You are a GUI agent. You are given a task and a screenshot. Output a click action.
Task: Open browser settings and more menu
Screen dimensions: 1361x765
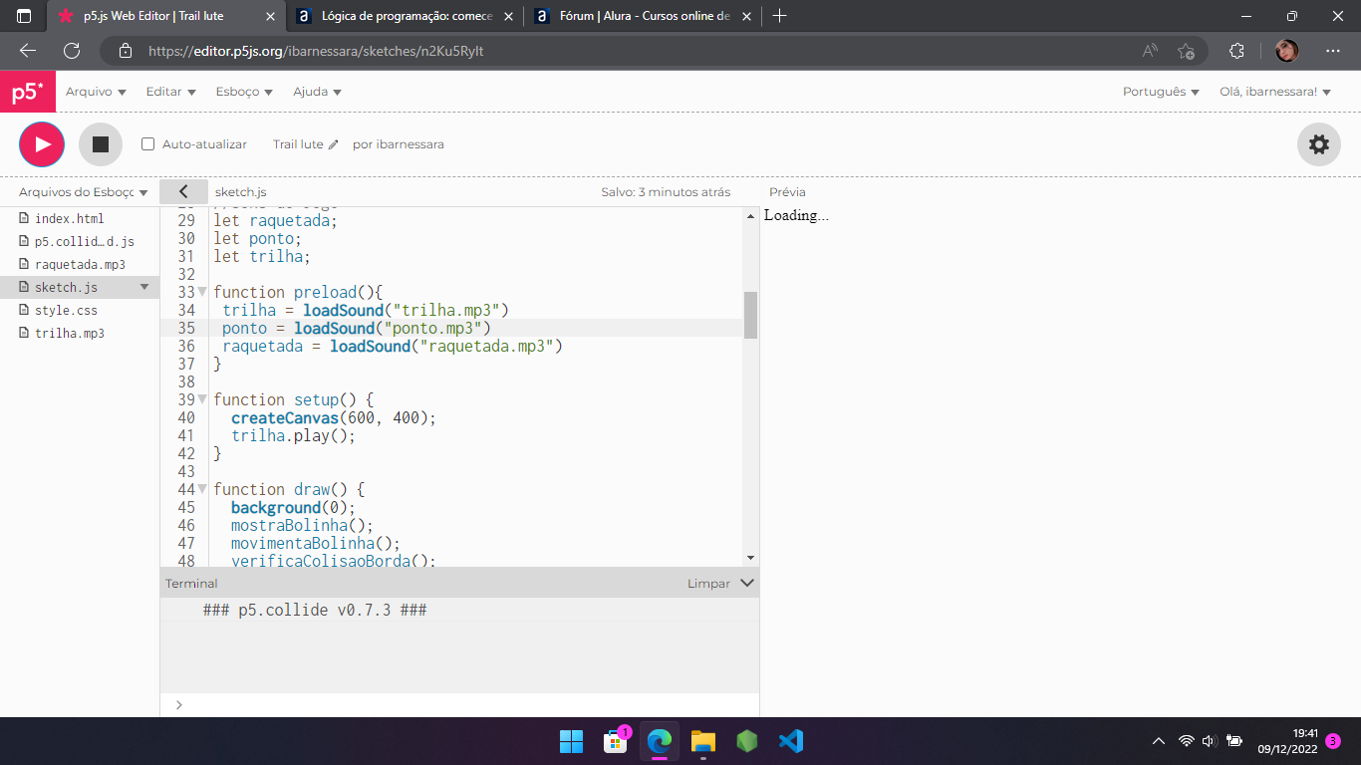coord(1333,51)
